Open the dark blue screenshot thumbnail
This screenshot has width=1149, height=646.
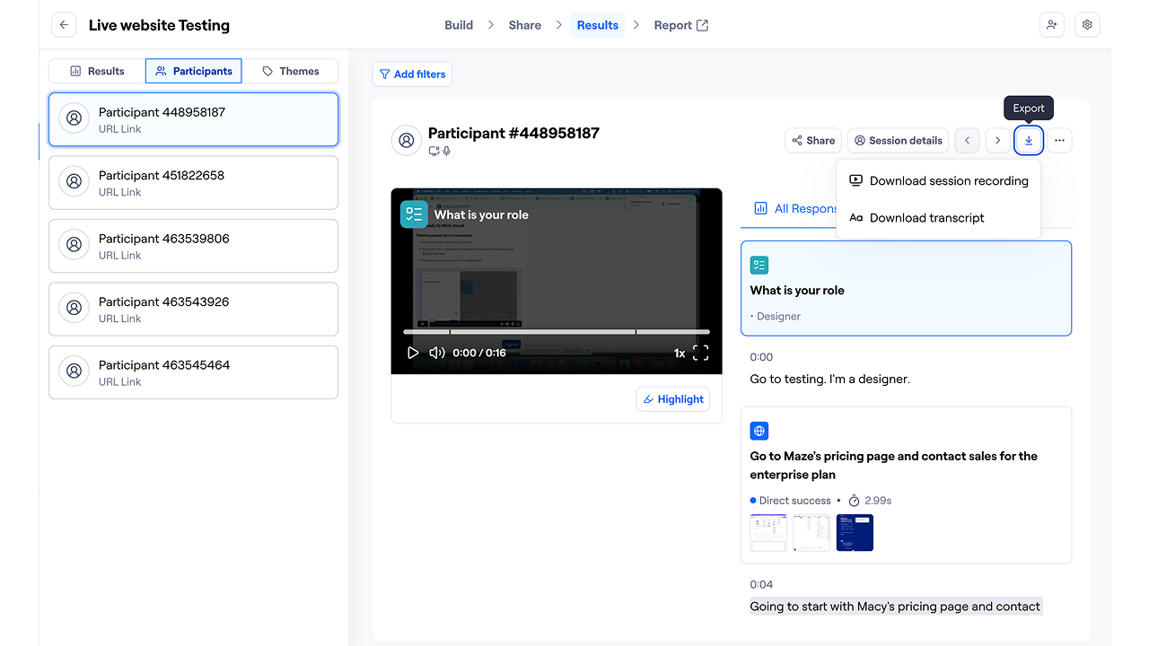pos(855,533)
